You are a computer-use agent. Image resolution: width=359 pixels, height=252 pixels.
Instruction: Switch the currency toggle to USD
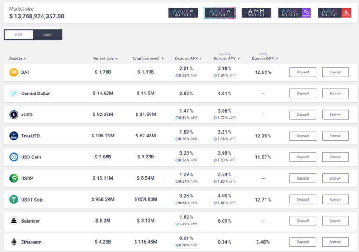coord(19,35)
